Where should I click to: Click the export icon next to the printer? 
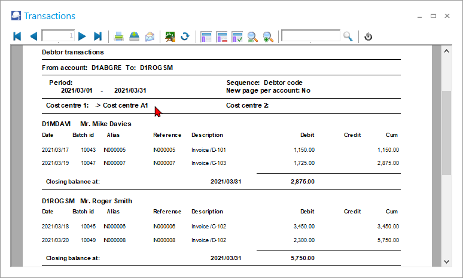click(x=135, y=36)
